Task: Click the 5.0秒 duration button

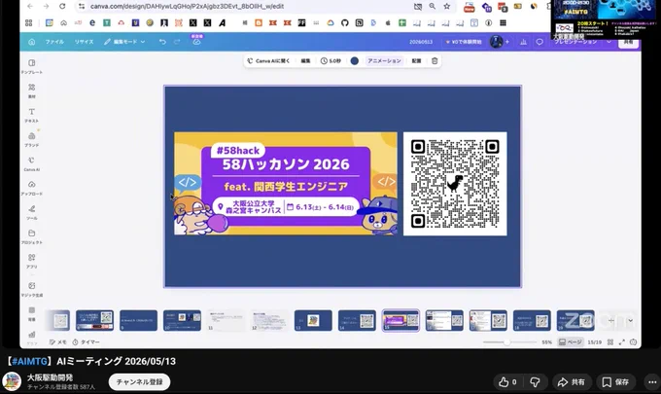Action: point(330,60)
